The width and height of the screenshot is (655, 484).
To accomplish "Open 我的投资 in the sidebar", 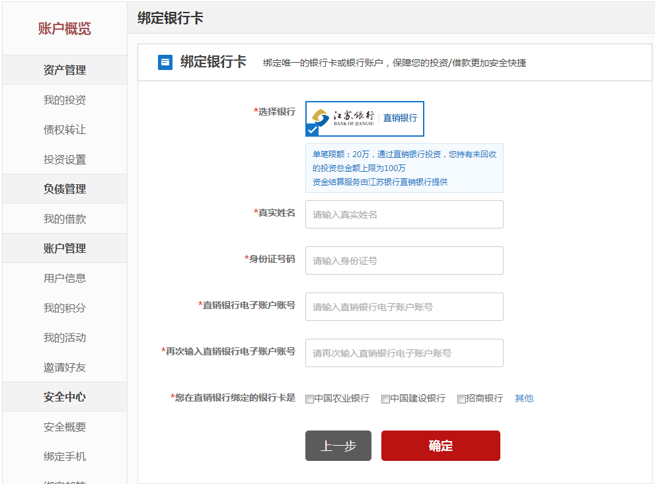I will tap(65, 100).
